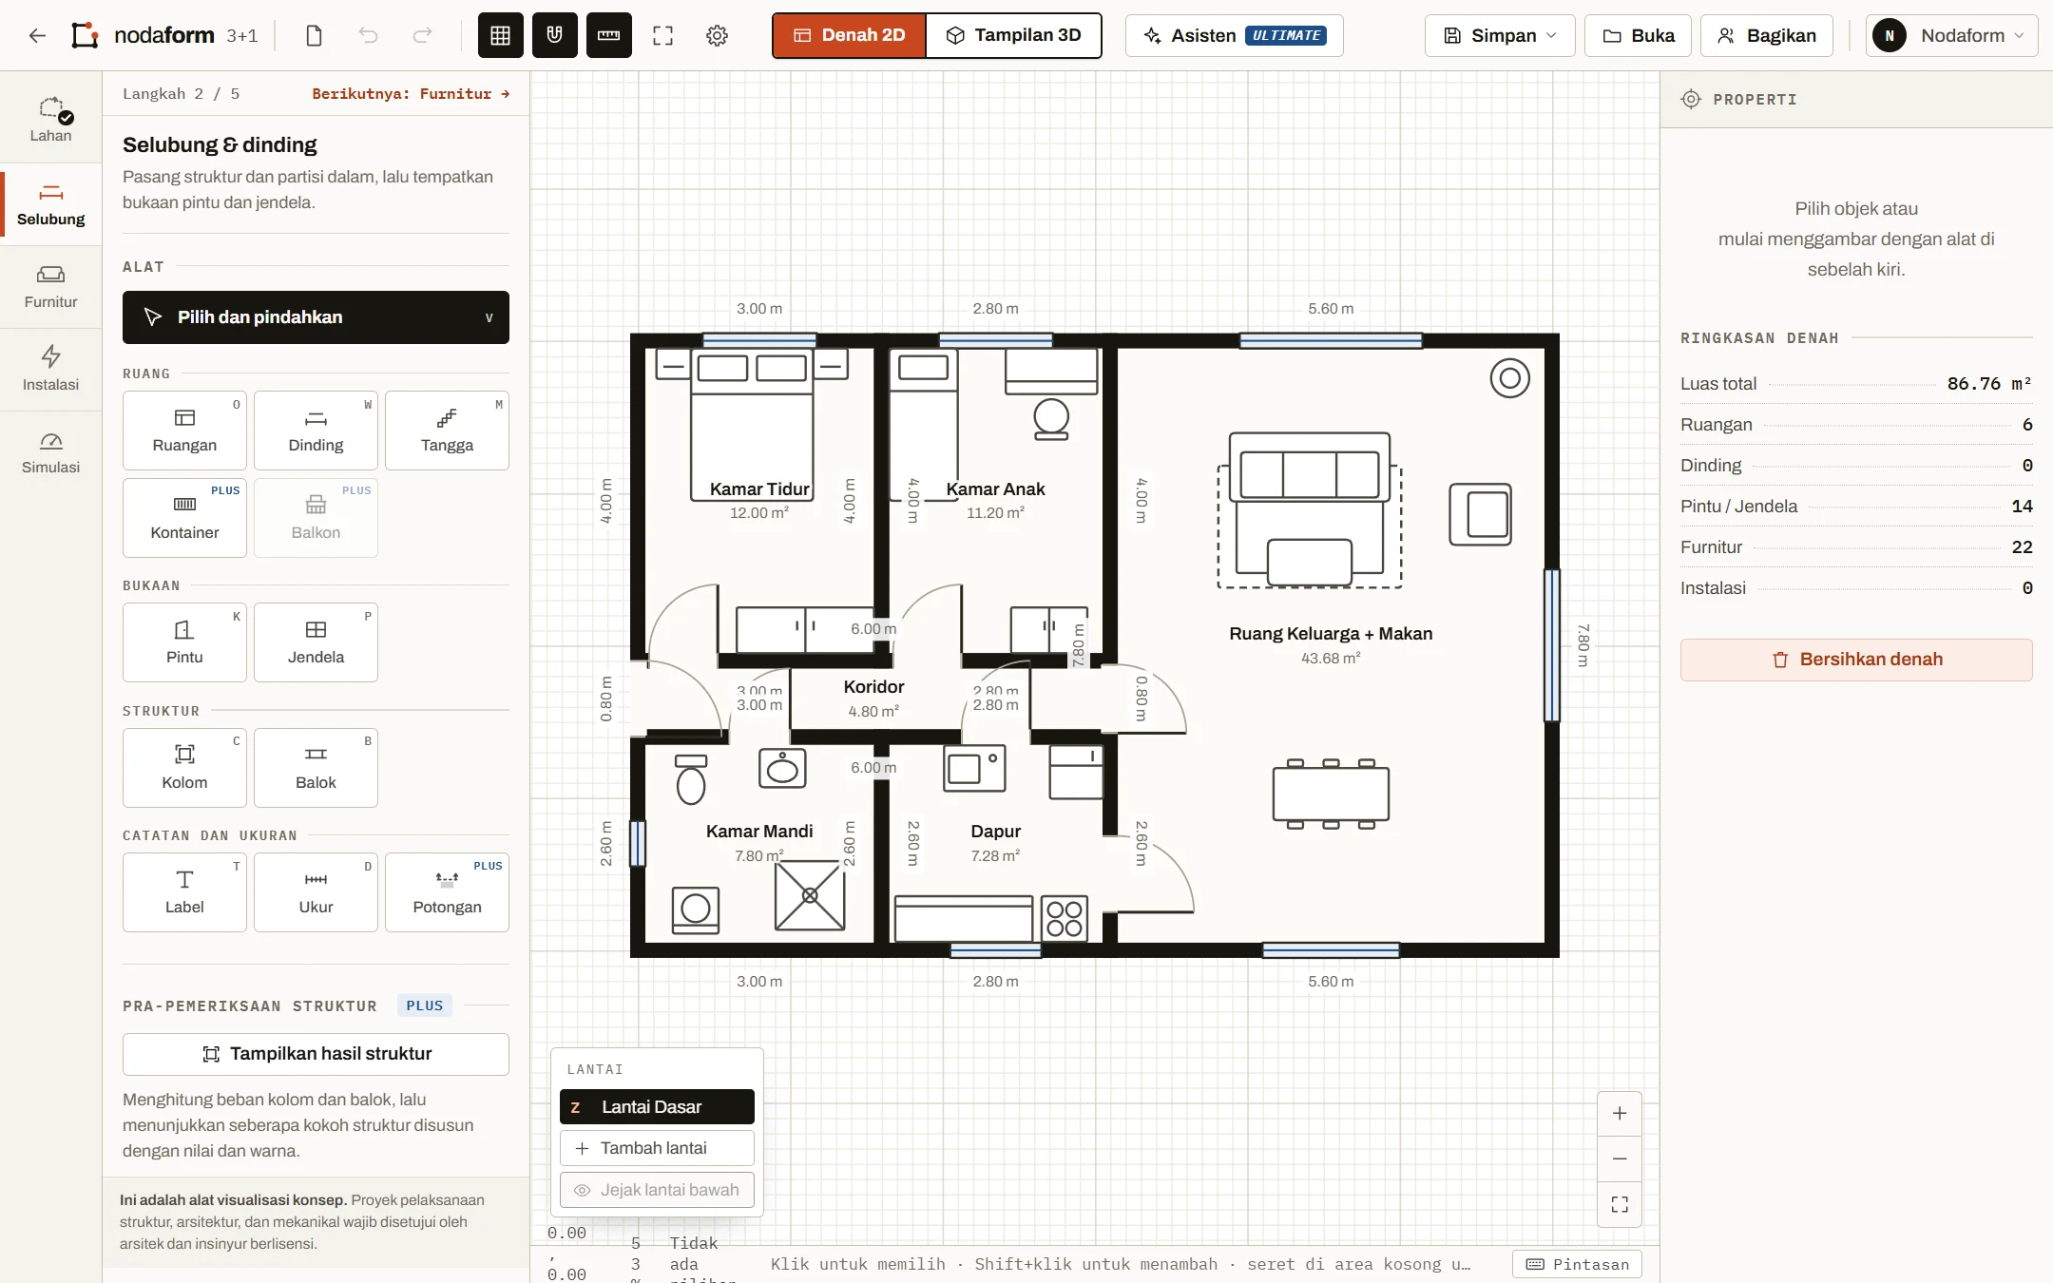Enter fullscreen mode from the toolbar
This screenshot has height=1283, width=2053.
click(663, 36)
